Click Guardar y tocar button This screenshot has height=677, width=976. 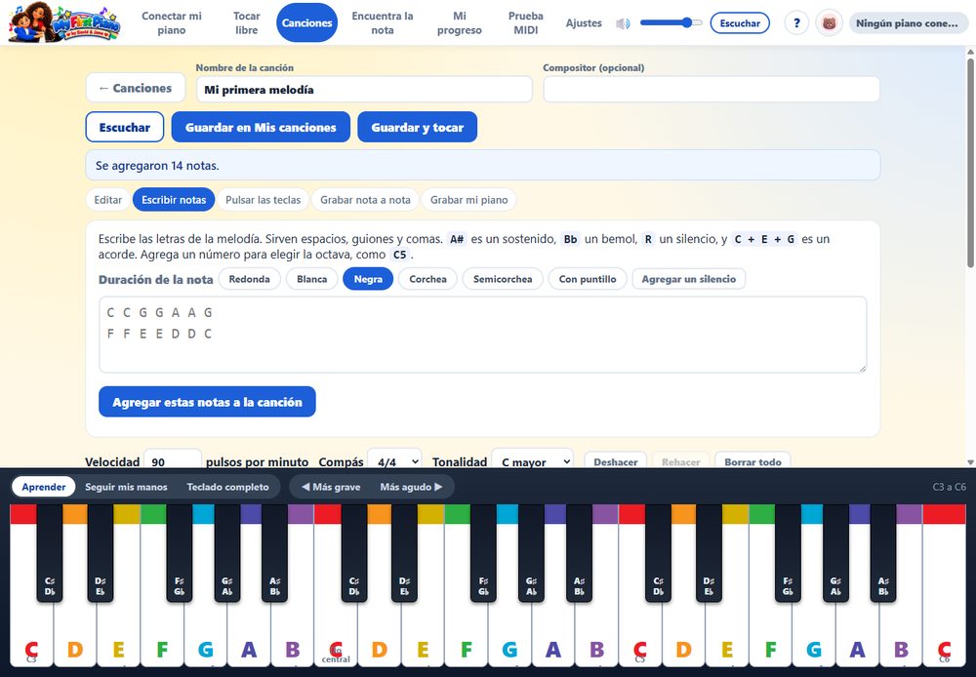pyautogui.click(x=417, y=127)
